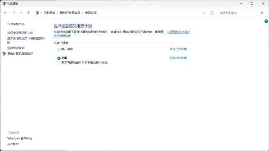Viewport: 269px width, 151px height.
Task: Click the search magnifier icon
Action: (262, 13)
